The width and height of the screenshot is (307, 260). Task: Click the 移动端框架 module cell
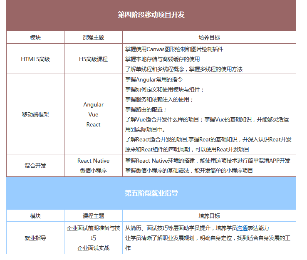tap(35, 114)
